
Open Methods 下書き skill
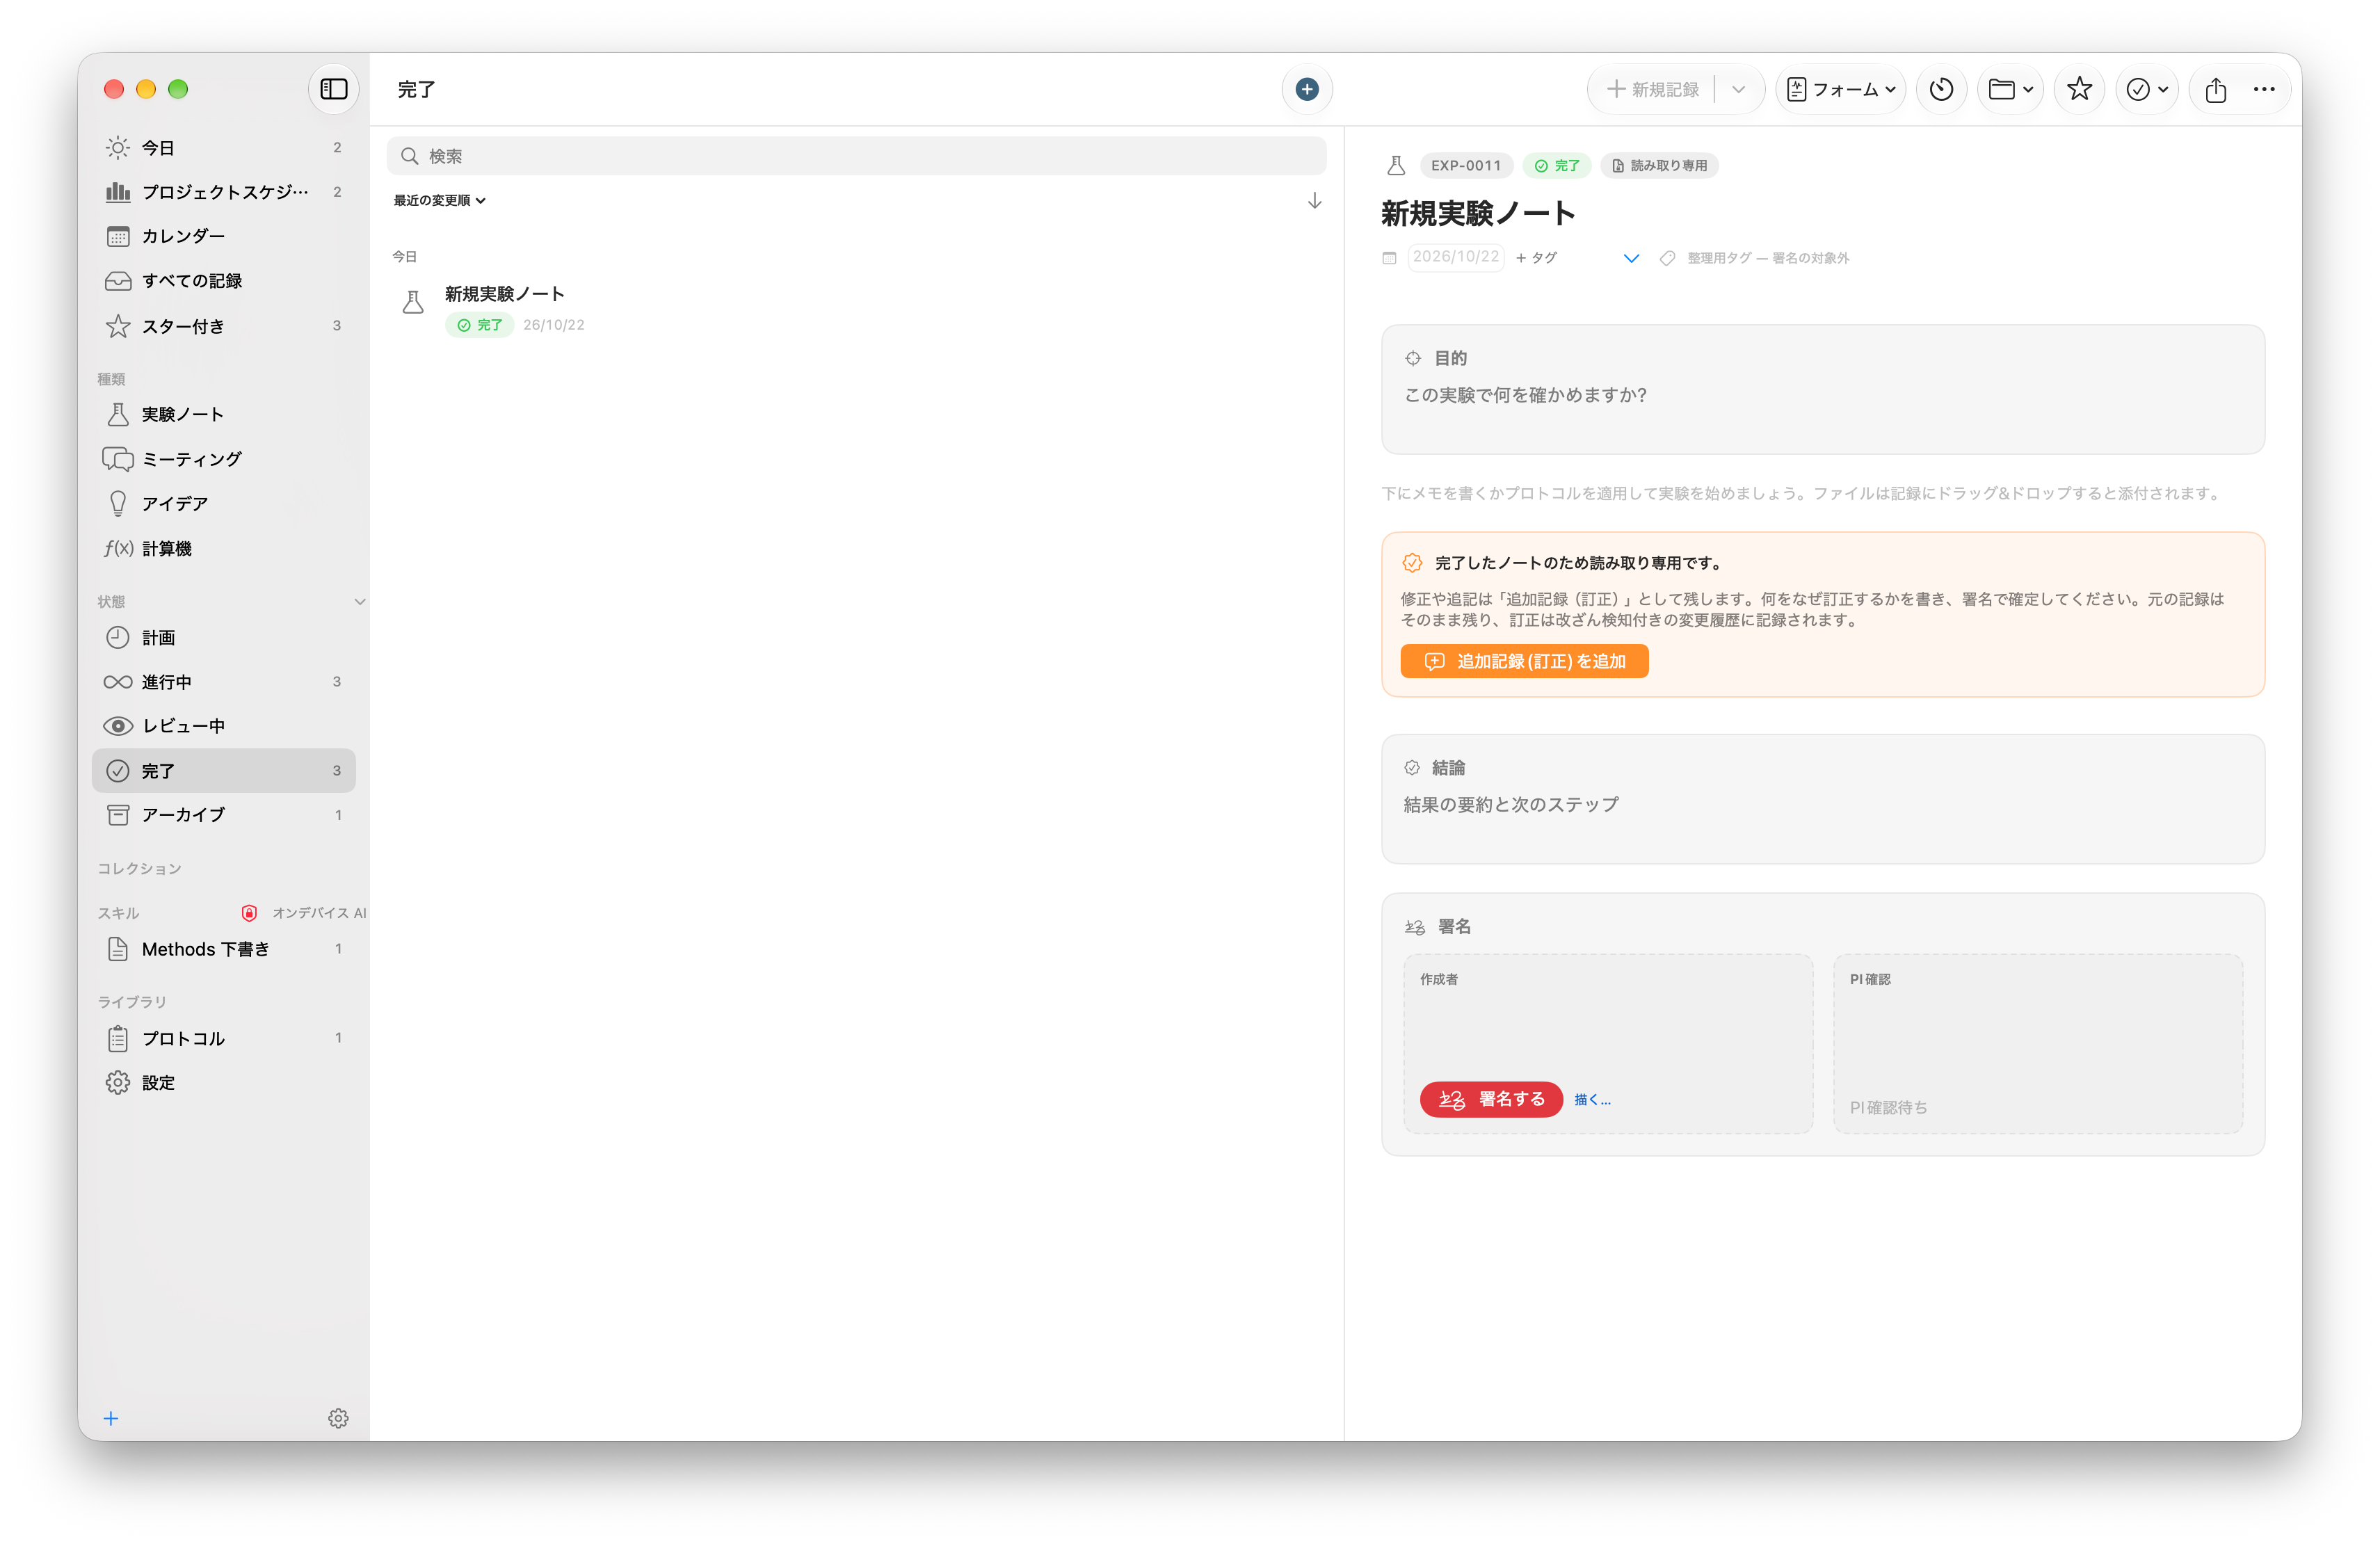[x=223, y=949]
